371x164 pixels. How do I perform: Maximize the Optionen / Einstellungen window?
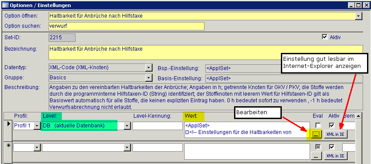[358, 5]
